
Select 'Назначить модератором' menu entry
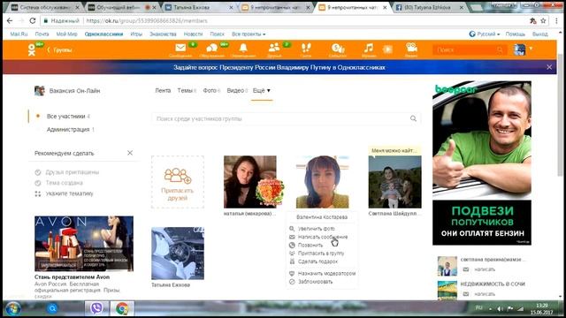click(326, 273)
